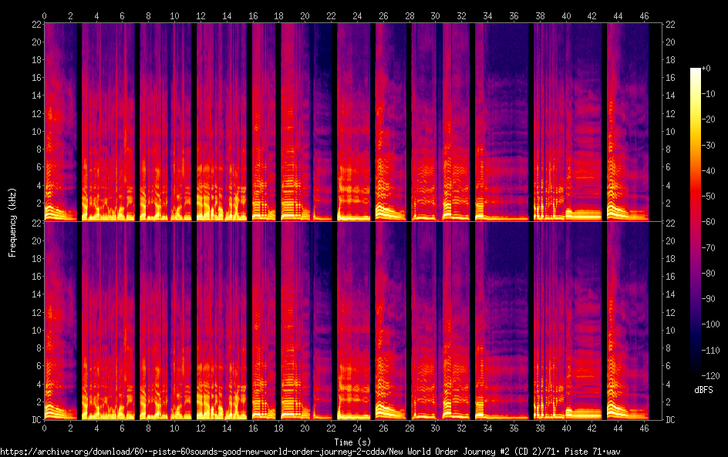Click the lower channel spectrogram plot
The width and height of the screenshot is (728, 457).
[x=353, y=321]
